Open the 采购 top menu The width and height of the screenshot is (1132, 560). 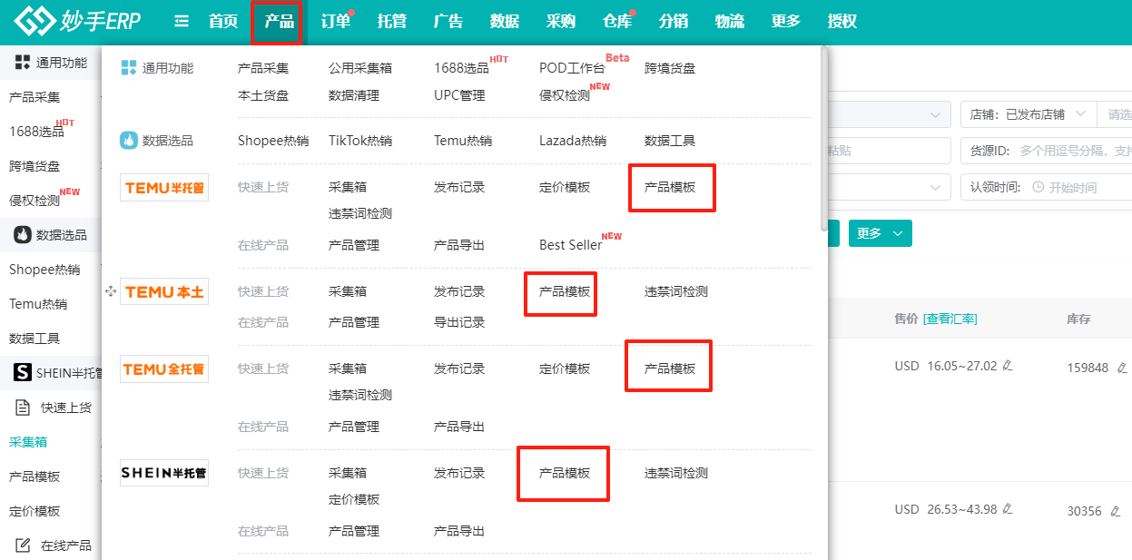[x=561, y=21]
